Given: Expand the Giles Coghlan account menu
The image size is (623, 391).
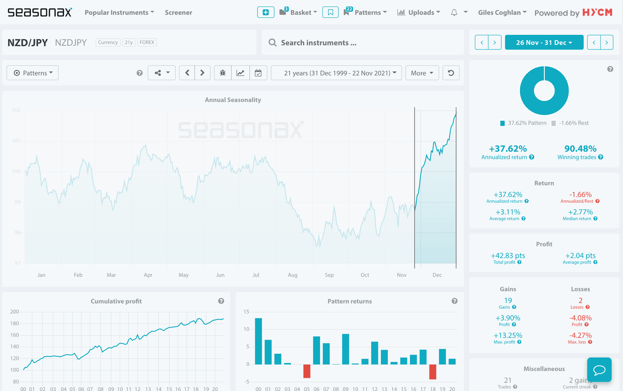Looking at the screenshot, I should tap(503, 13).
